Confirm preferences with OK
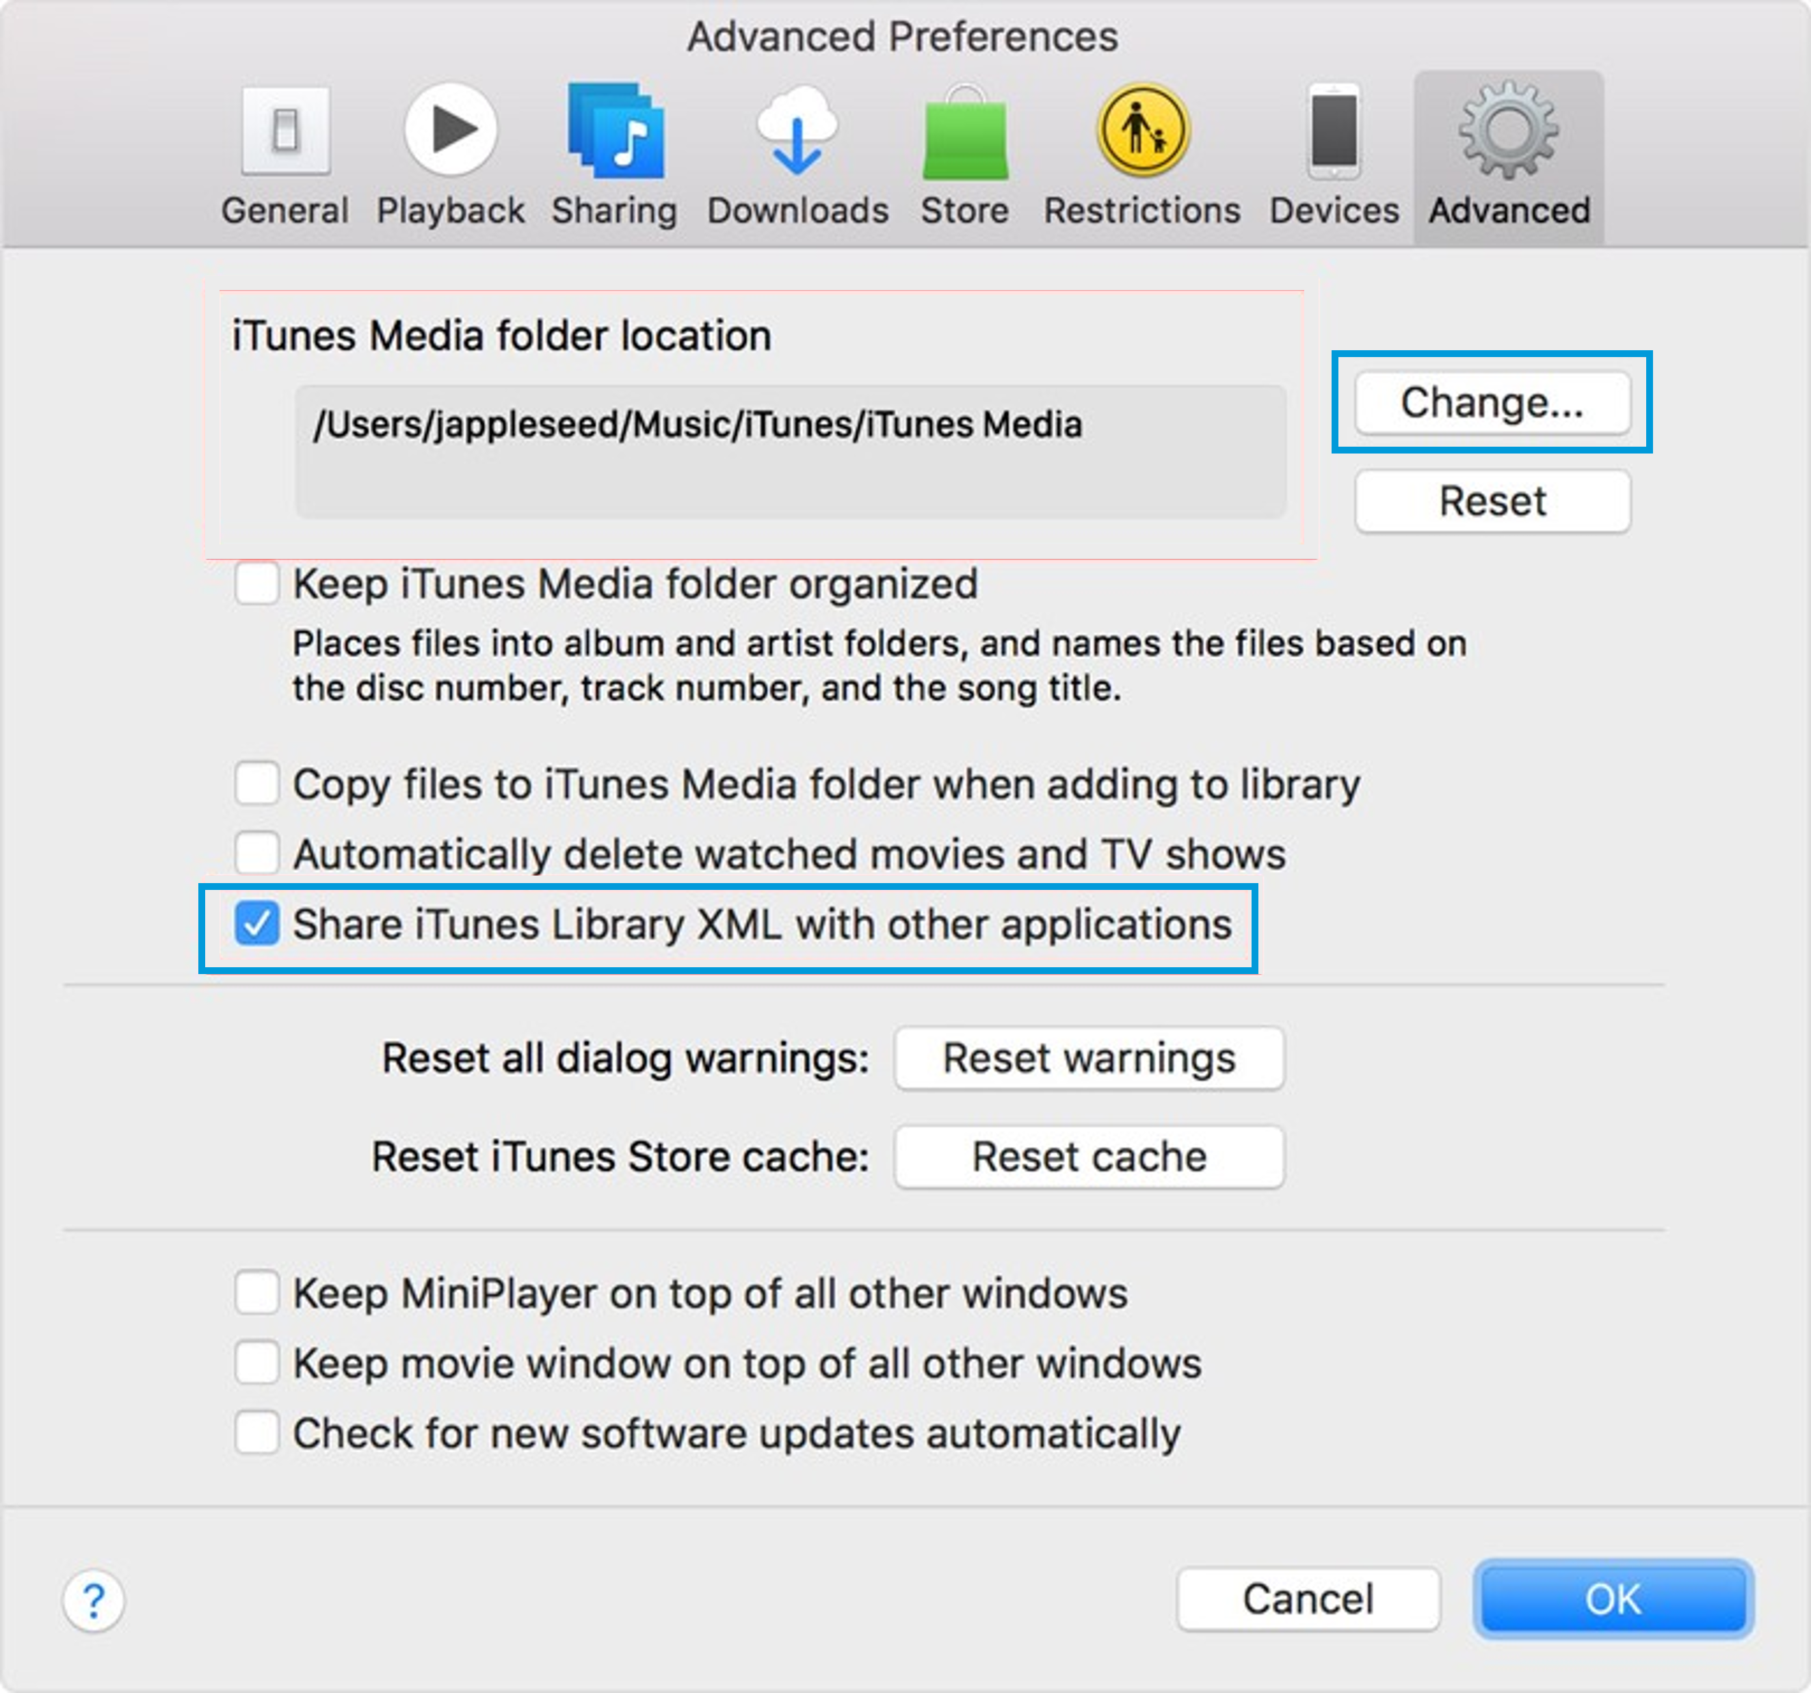 tap(1613, 1599)
